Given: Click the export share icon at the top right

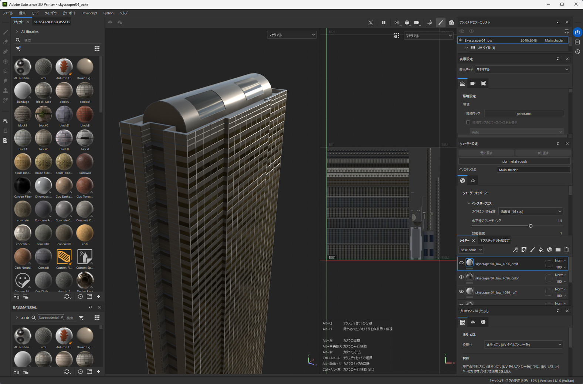Looking at the screenshot, I should [x=577, y=33].
